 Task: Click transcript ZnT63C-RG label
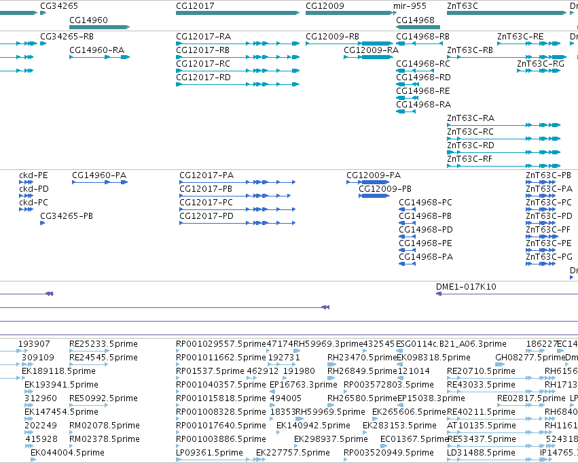click(x=541, y=64)
